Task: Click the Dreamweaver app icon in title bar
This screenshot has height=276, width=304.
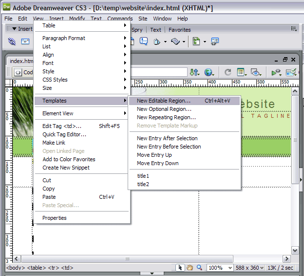Action: (x=7, y=7)
